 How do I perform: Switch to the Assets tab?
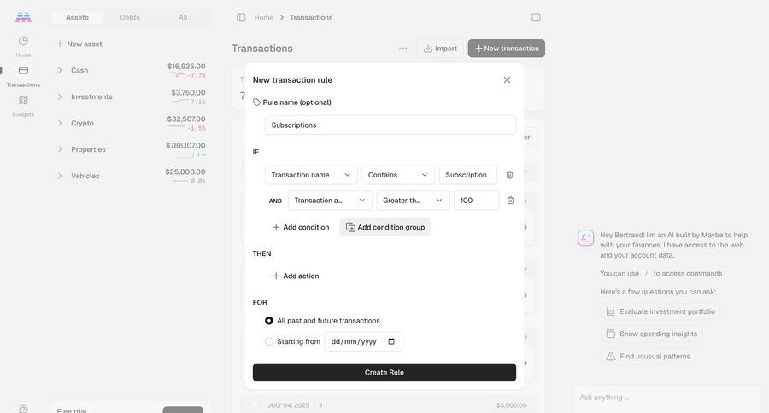[x=77, y=17]
